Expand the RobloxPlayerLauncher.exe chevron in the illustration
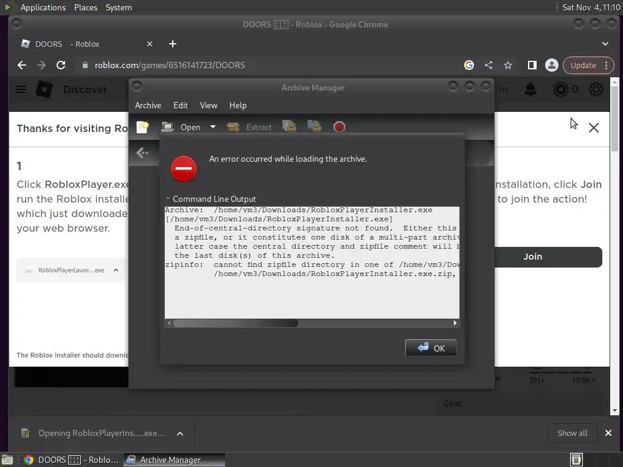 (116, 270)
